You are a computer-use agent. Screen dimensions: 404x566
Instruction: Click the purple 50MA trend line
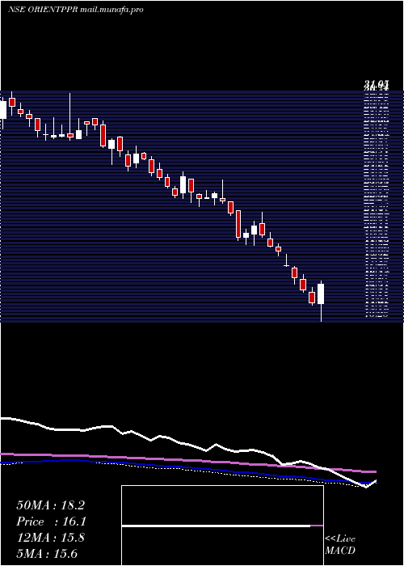(x=187, y=461)
